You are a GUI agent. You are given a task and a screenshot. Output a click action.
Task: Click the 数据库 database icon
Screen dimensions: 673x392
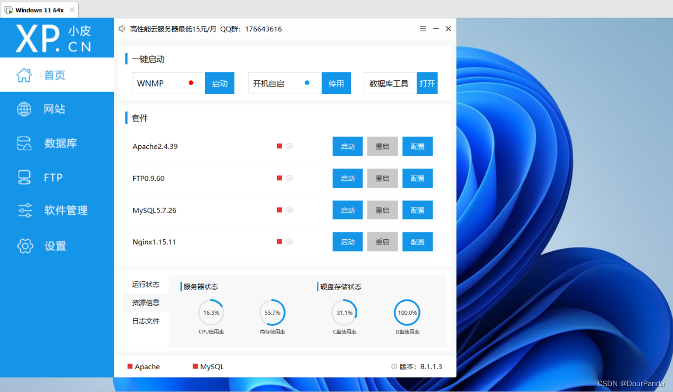[24, 143]
